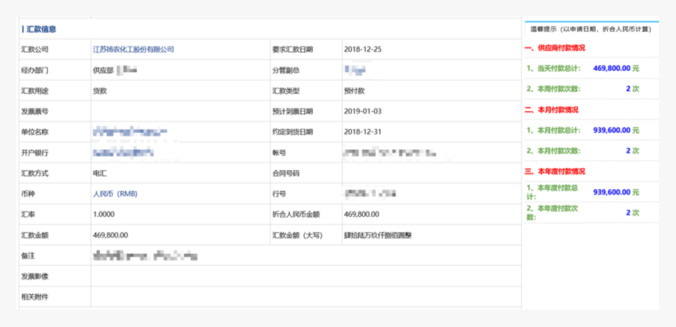Select the 汇款信息 section title

(x=40, y=30)
